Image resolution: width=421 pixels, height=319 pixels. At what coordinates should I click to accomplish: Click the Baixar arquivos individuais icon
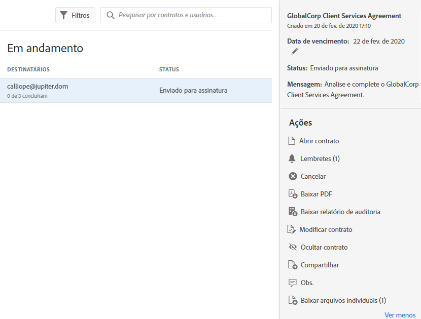pos(293,300)
